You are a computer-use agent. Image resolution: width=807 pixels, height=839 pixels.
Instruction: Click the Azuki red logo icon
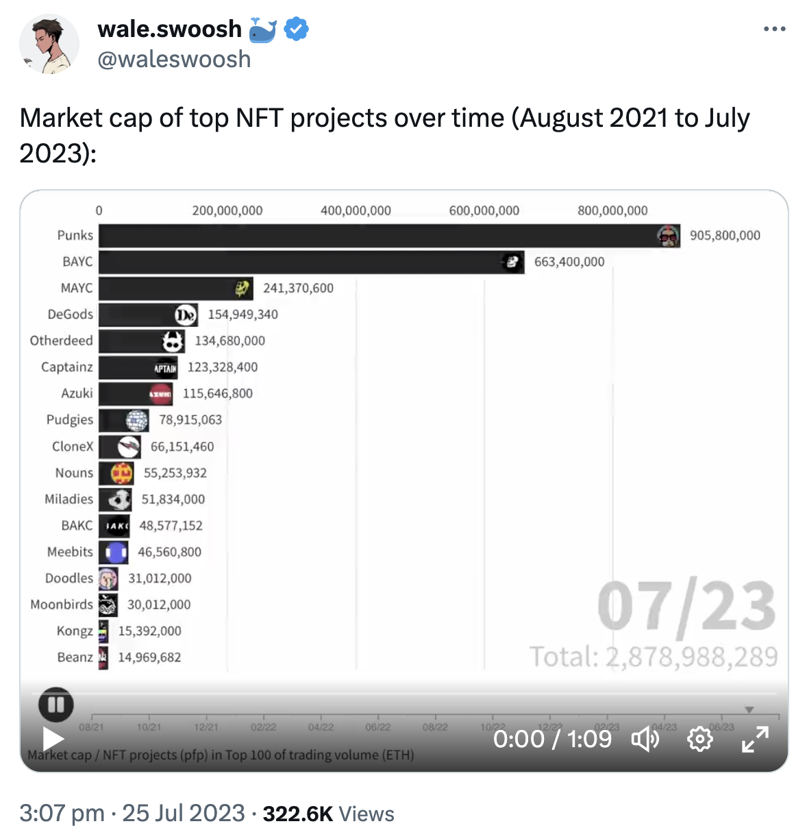pos(160,393)
